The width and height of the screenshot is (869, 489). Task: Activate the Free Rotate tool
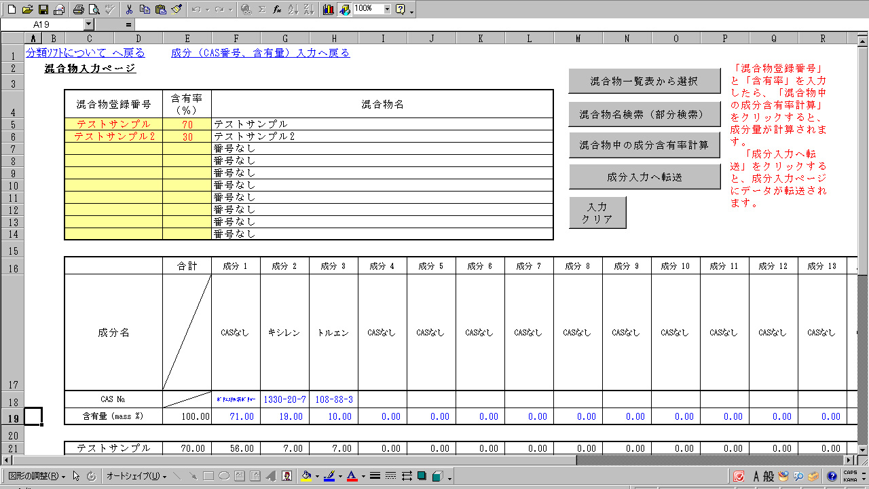point(92,476)
